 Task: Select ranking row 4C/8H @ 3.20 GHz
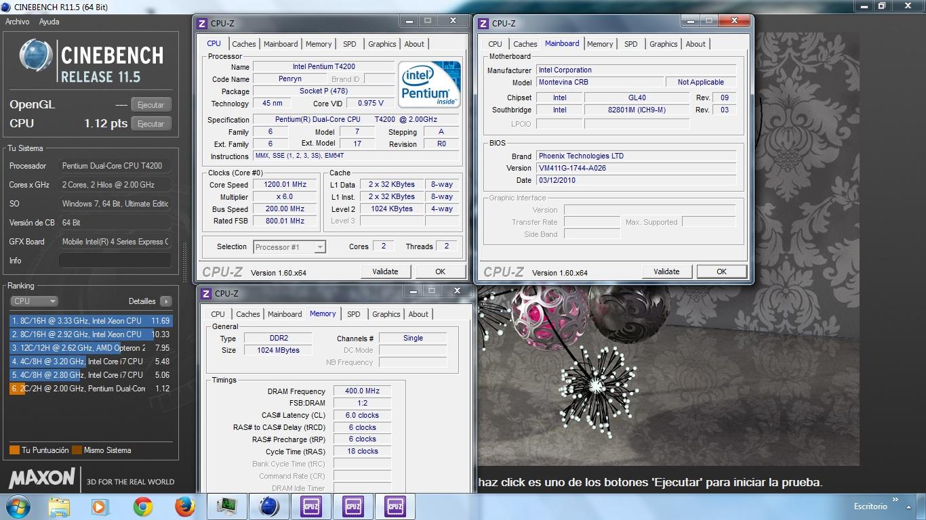(x=91, y=362)
